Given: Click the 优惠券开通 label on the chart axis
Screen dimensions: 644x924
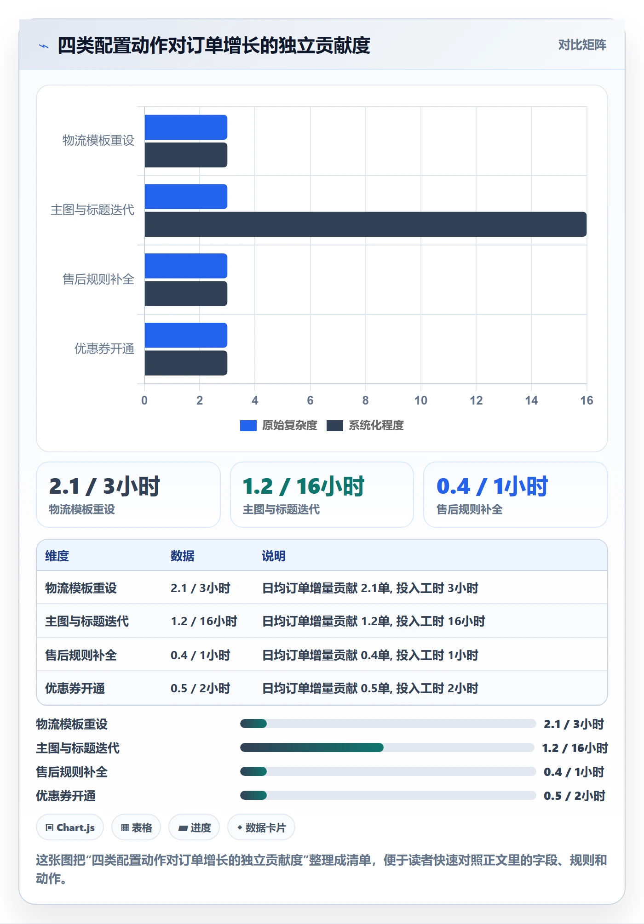Looking at the screenshot, I should [x=104, y=349].
